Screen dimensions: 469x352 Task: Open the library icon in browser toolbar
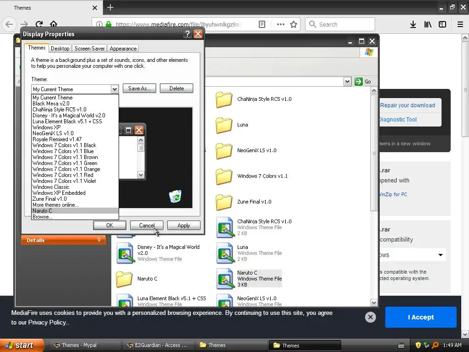pyautogui.click(x=428, y=24)
